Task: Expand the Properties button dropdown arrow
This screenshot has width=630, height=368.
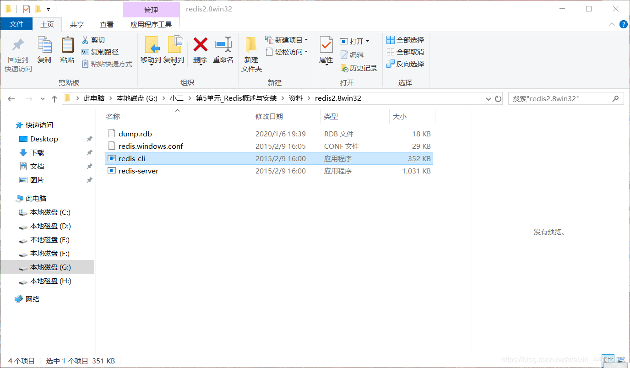Action: (326, 65)
